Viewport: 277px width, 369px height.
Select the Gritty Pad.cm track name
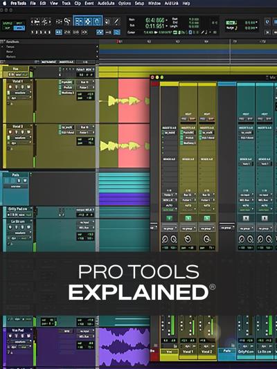click(18, 209)
